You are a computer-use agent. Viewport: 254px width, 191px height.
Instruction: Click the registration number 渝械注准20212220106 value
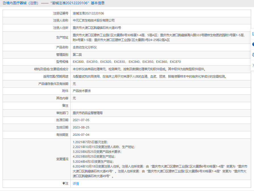tap(88, 13)
